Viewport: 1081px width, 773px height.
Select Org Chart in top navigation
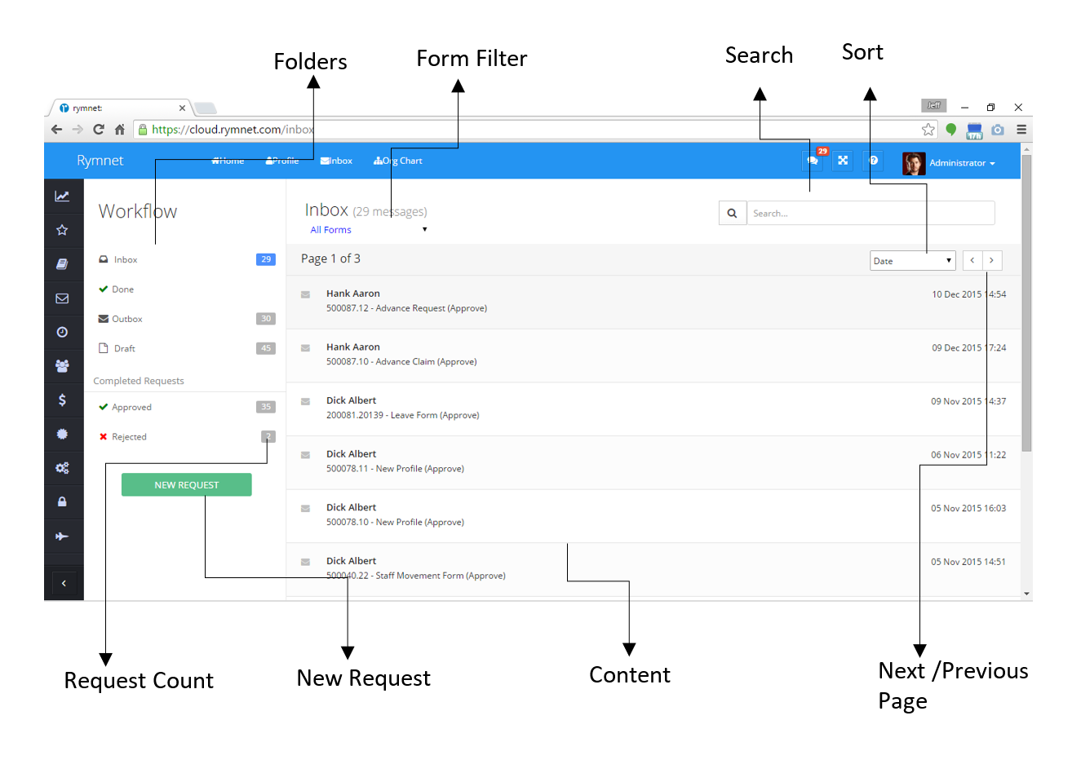pyautogui.click(x=398, y=161)
